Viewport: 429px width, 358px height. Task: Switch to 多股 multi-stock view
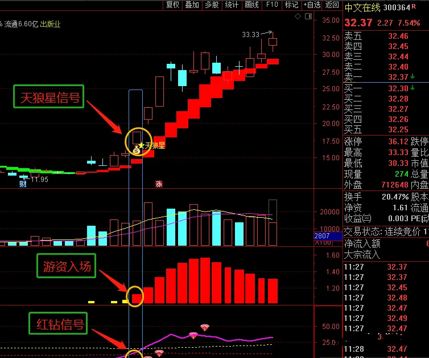[x=212, y=5]
